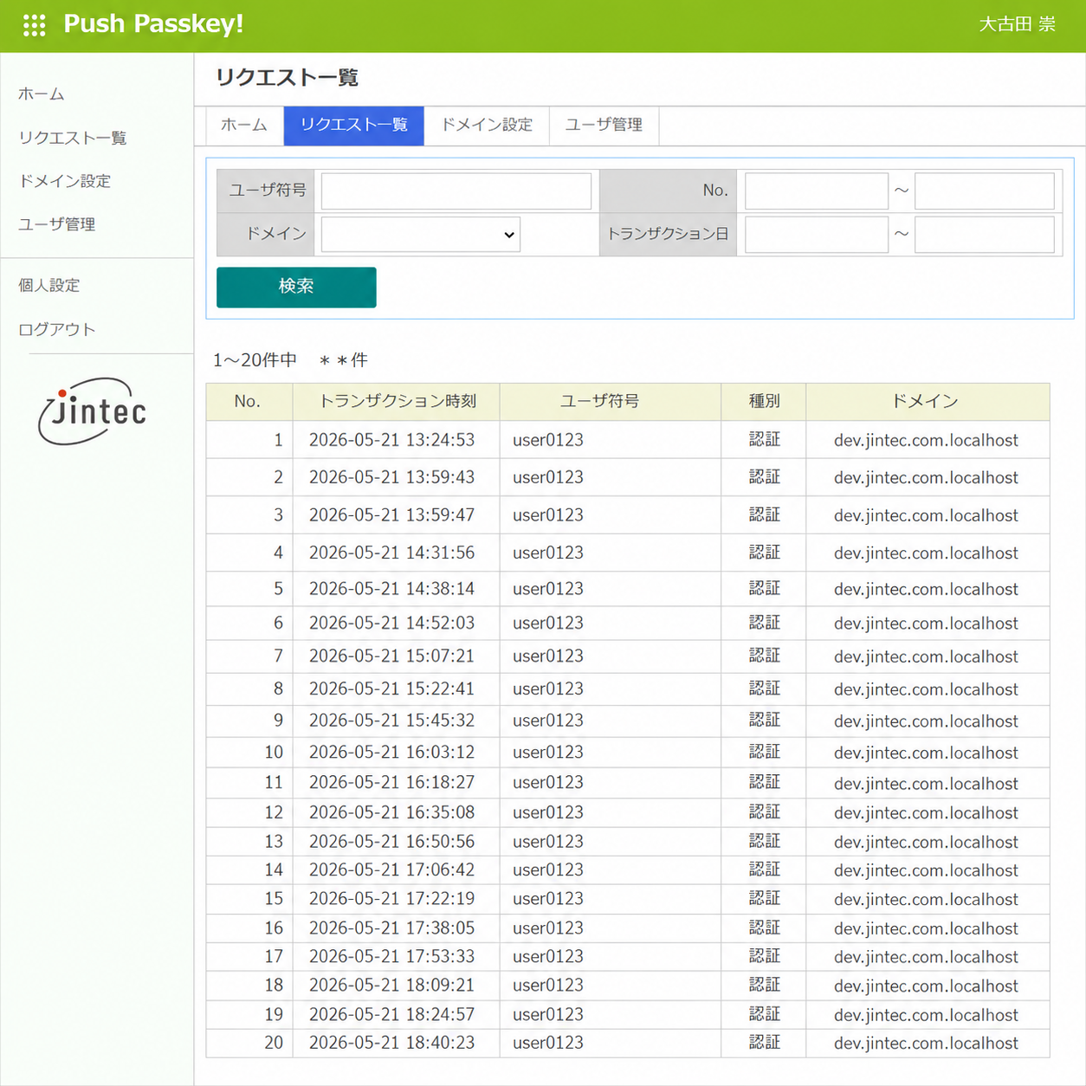Image resolution: width=1086 pixels, height=1086 pixels.
Task: Click dev.jintec.com.localhost in row No. 3
Action: pos(926,515)
